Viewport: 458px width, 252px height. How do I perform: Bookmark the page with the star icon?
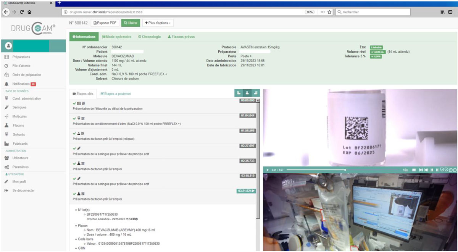tap(329, 12)
